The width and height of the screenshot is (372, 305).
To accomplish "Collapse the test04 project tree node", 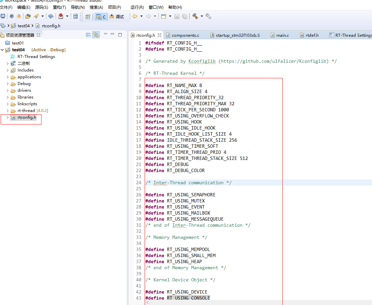I will click(2, 50).
